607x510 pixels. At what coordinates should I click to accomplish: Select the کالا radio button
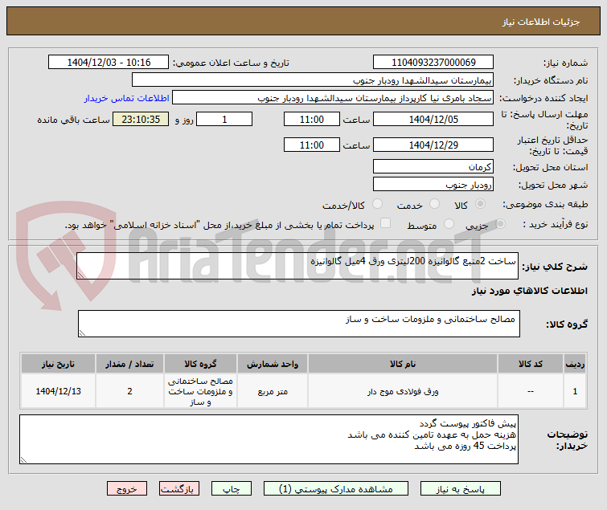[480, 204]
